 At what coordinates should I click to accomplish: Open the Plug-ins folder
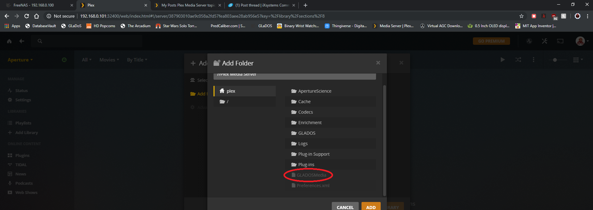[331, 165]
